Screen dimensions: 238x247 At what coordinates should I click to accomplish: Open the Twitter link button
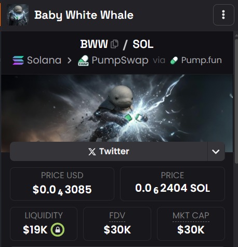(109, 152)
